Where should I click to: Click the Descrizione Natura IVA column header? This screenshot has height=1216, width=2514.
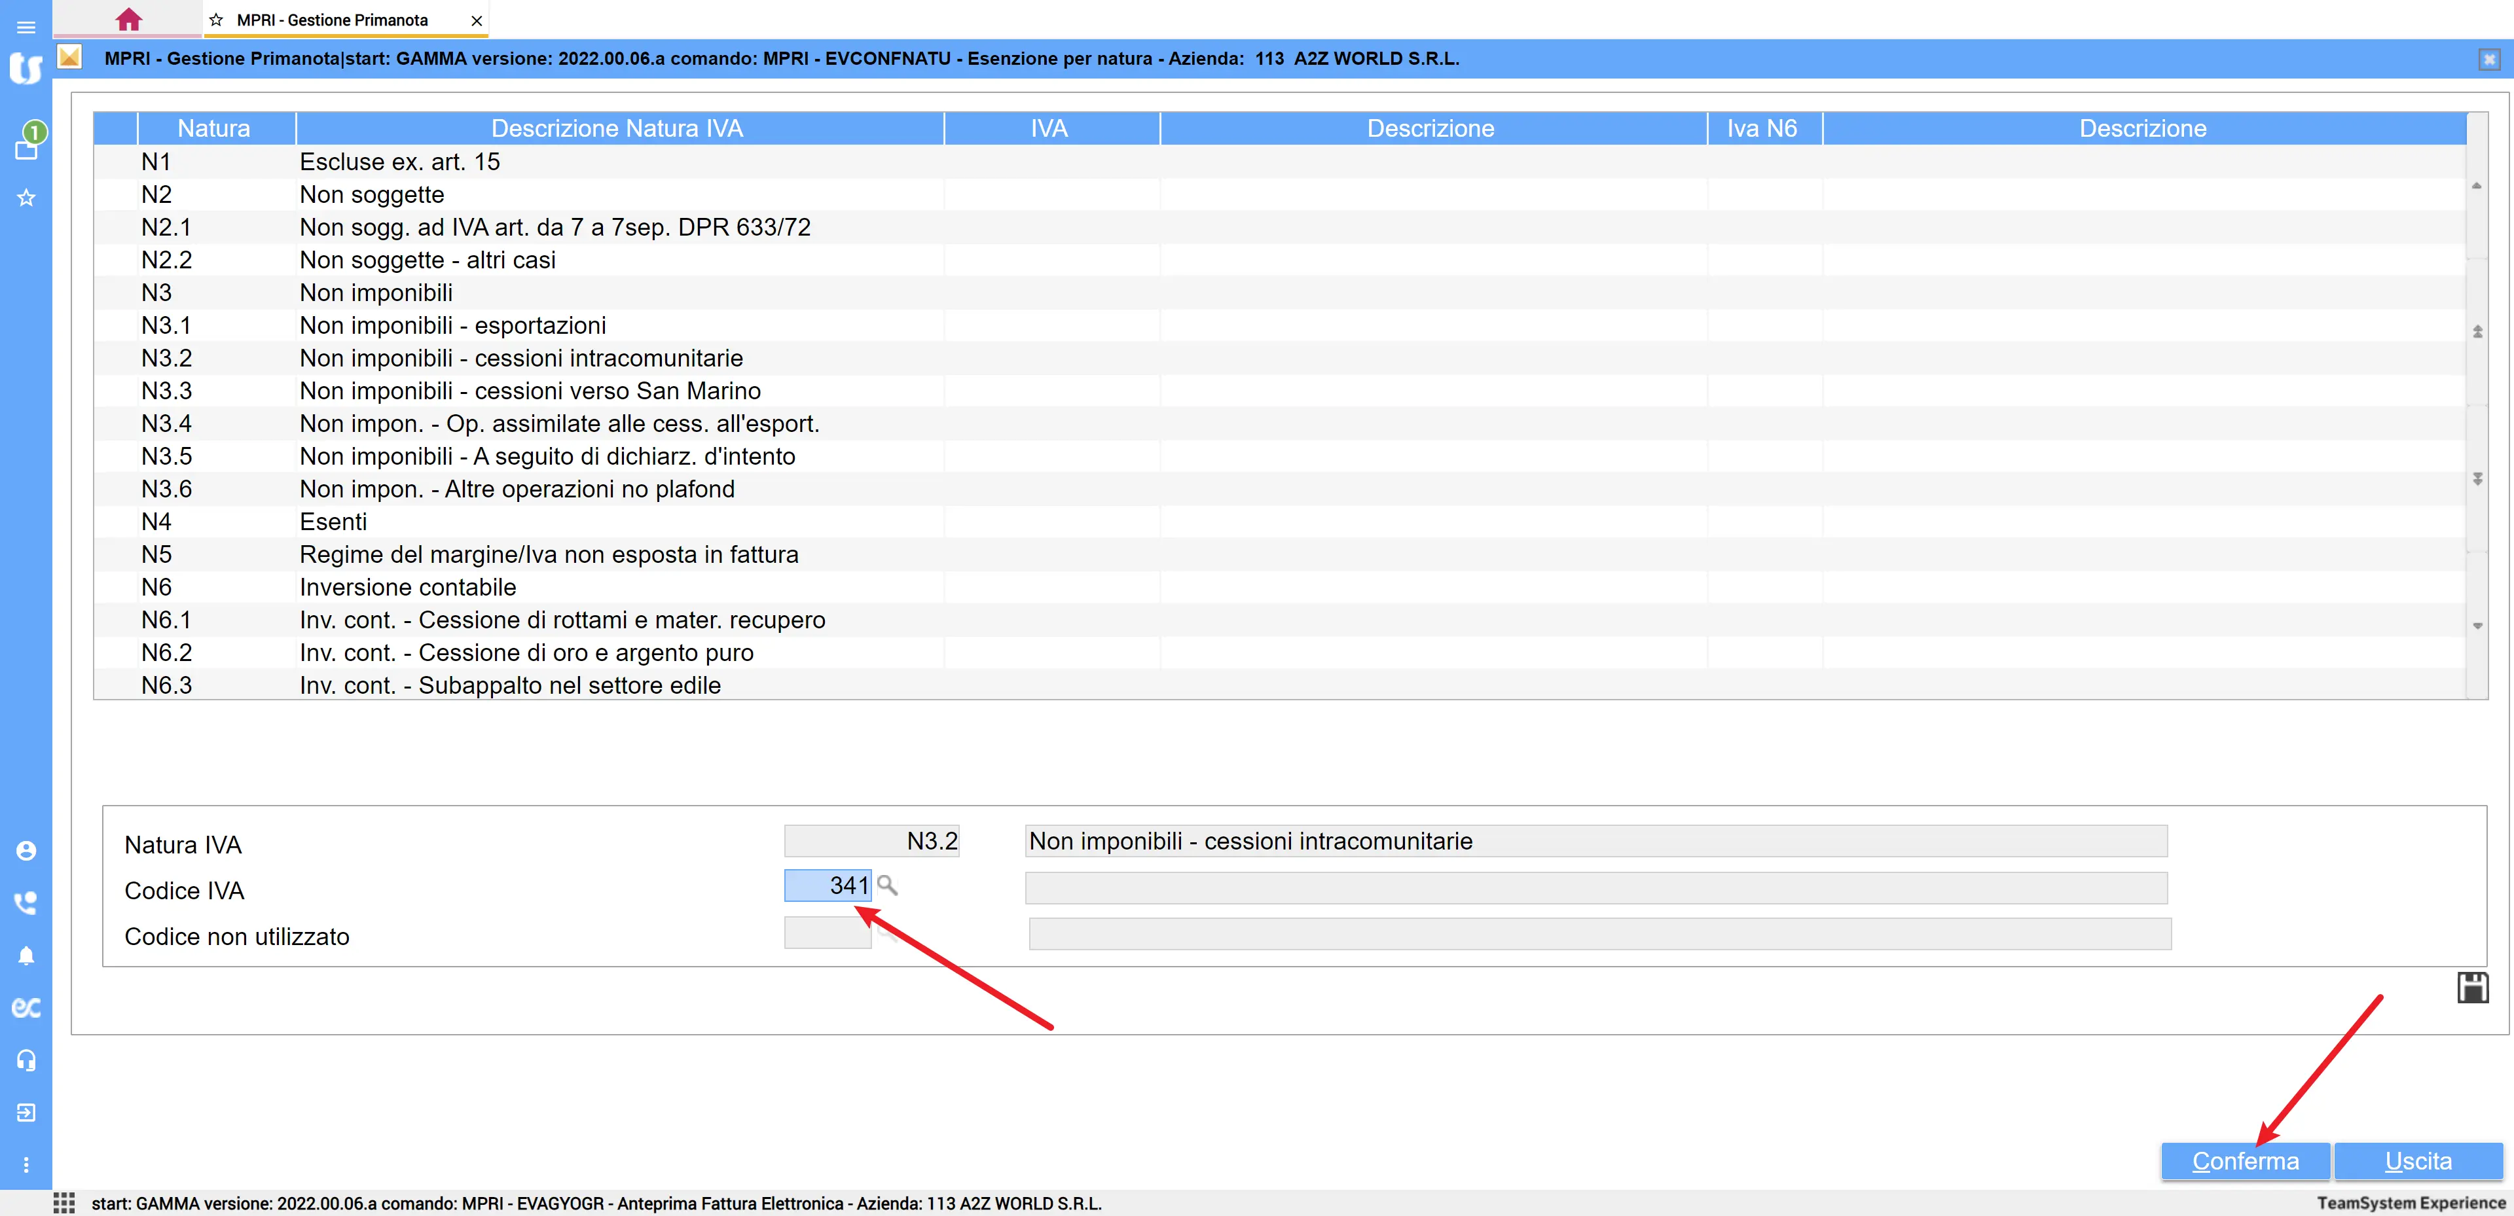[617, 128]
